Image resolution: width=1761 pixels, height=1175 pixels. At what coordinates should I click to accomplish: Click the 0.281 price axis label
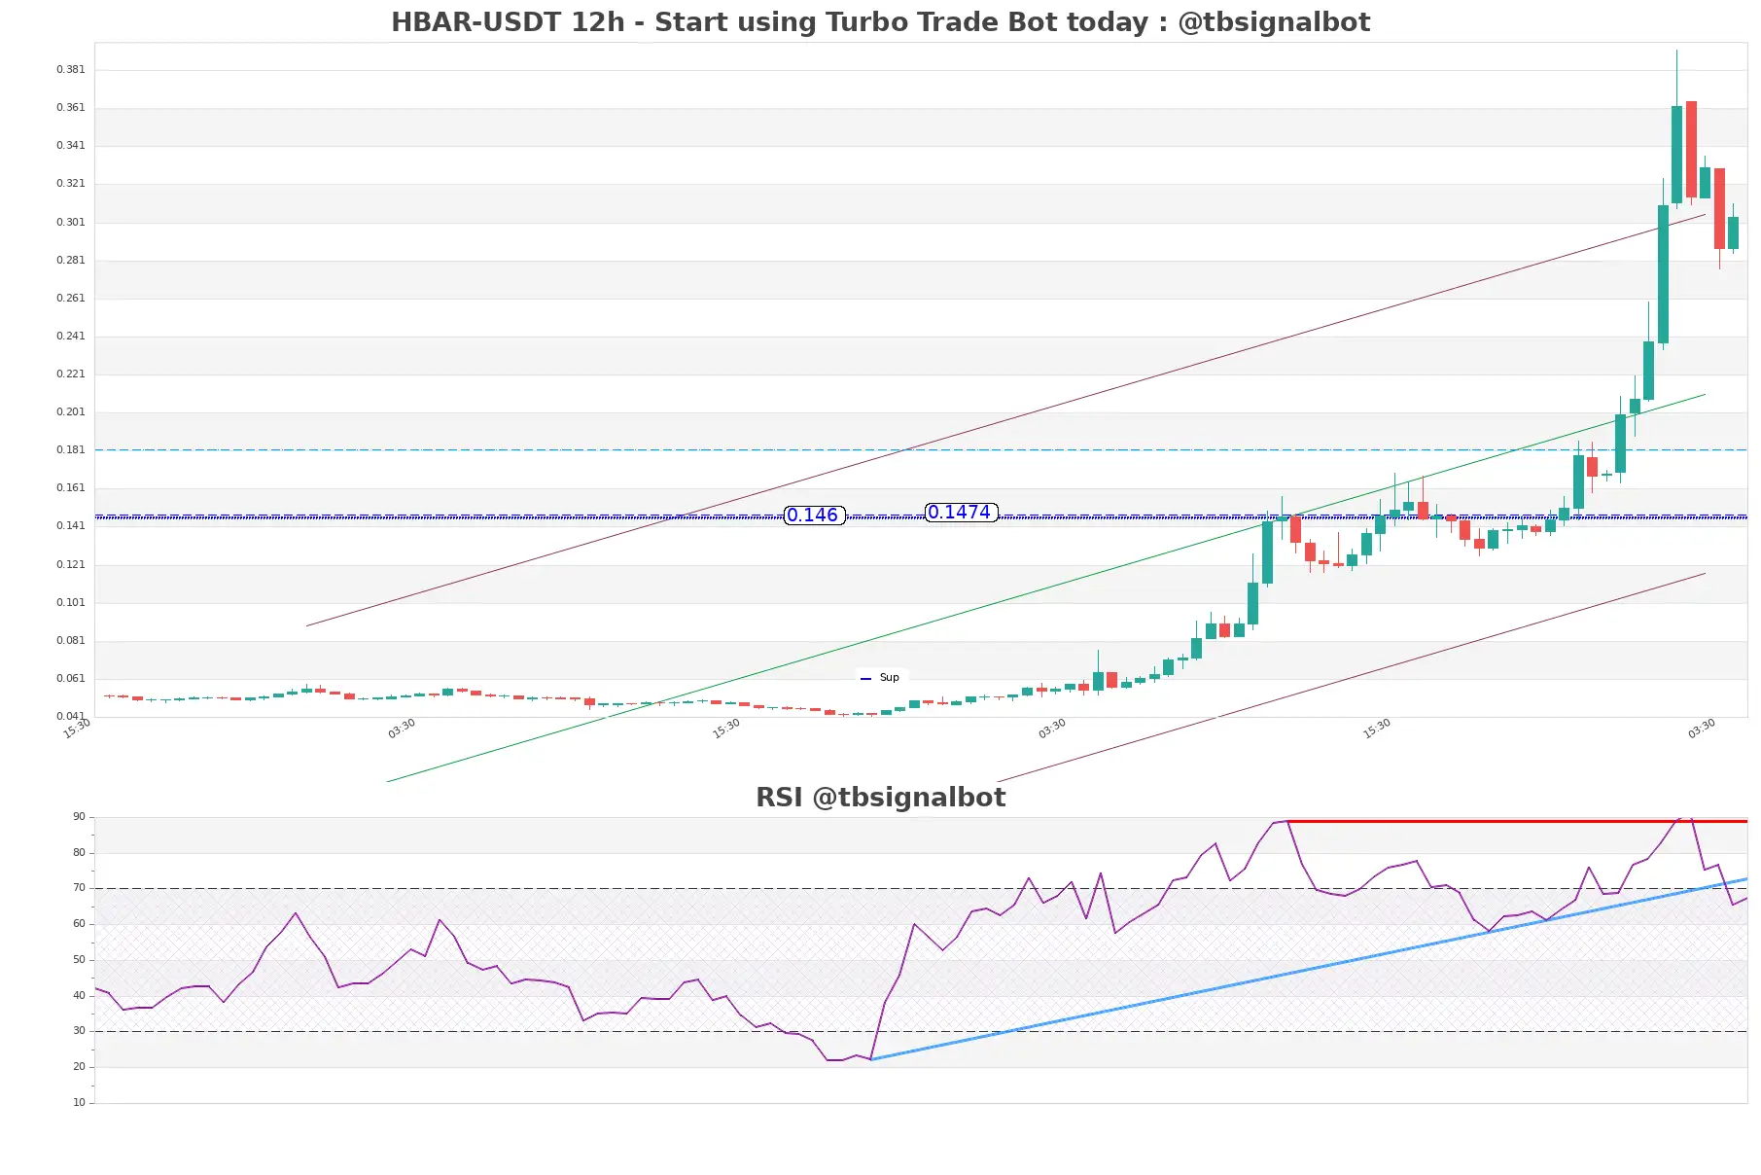[x=70, y=261]
